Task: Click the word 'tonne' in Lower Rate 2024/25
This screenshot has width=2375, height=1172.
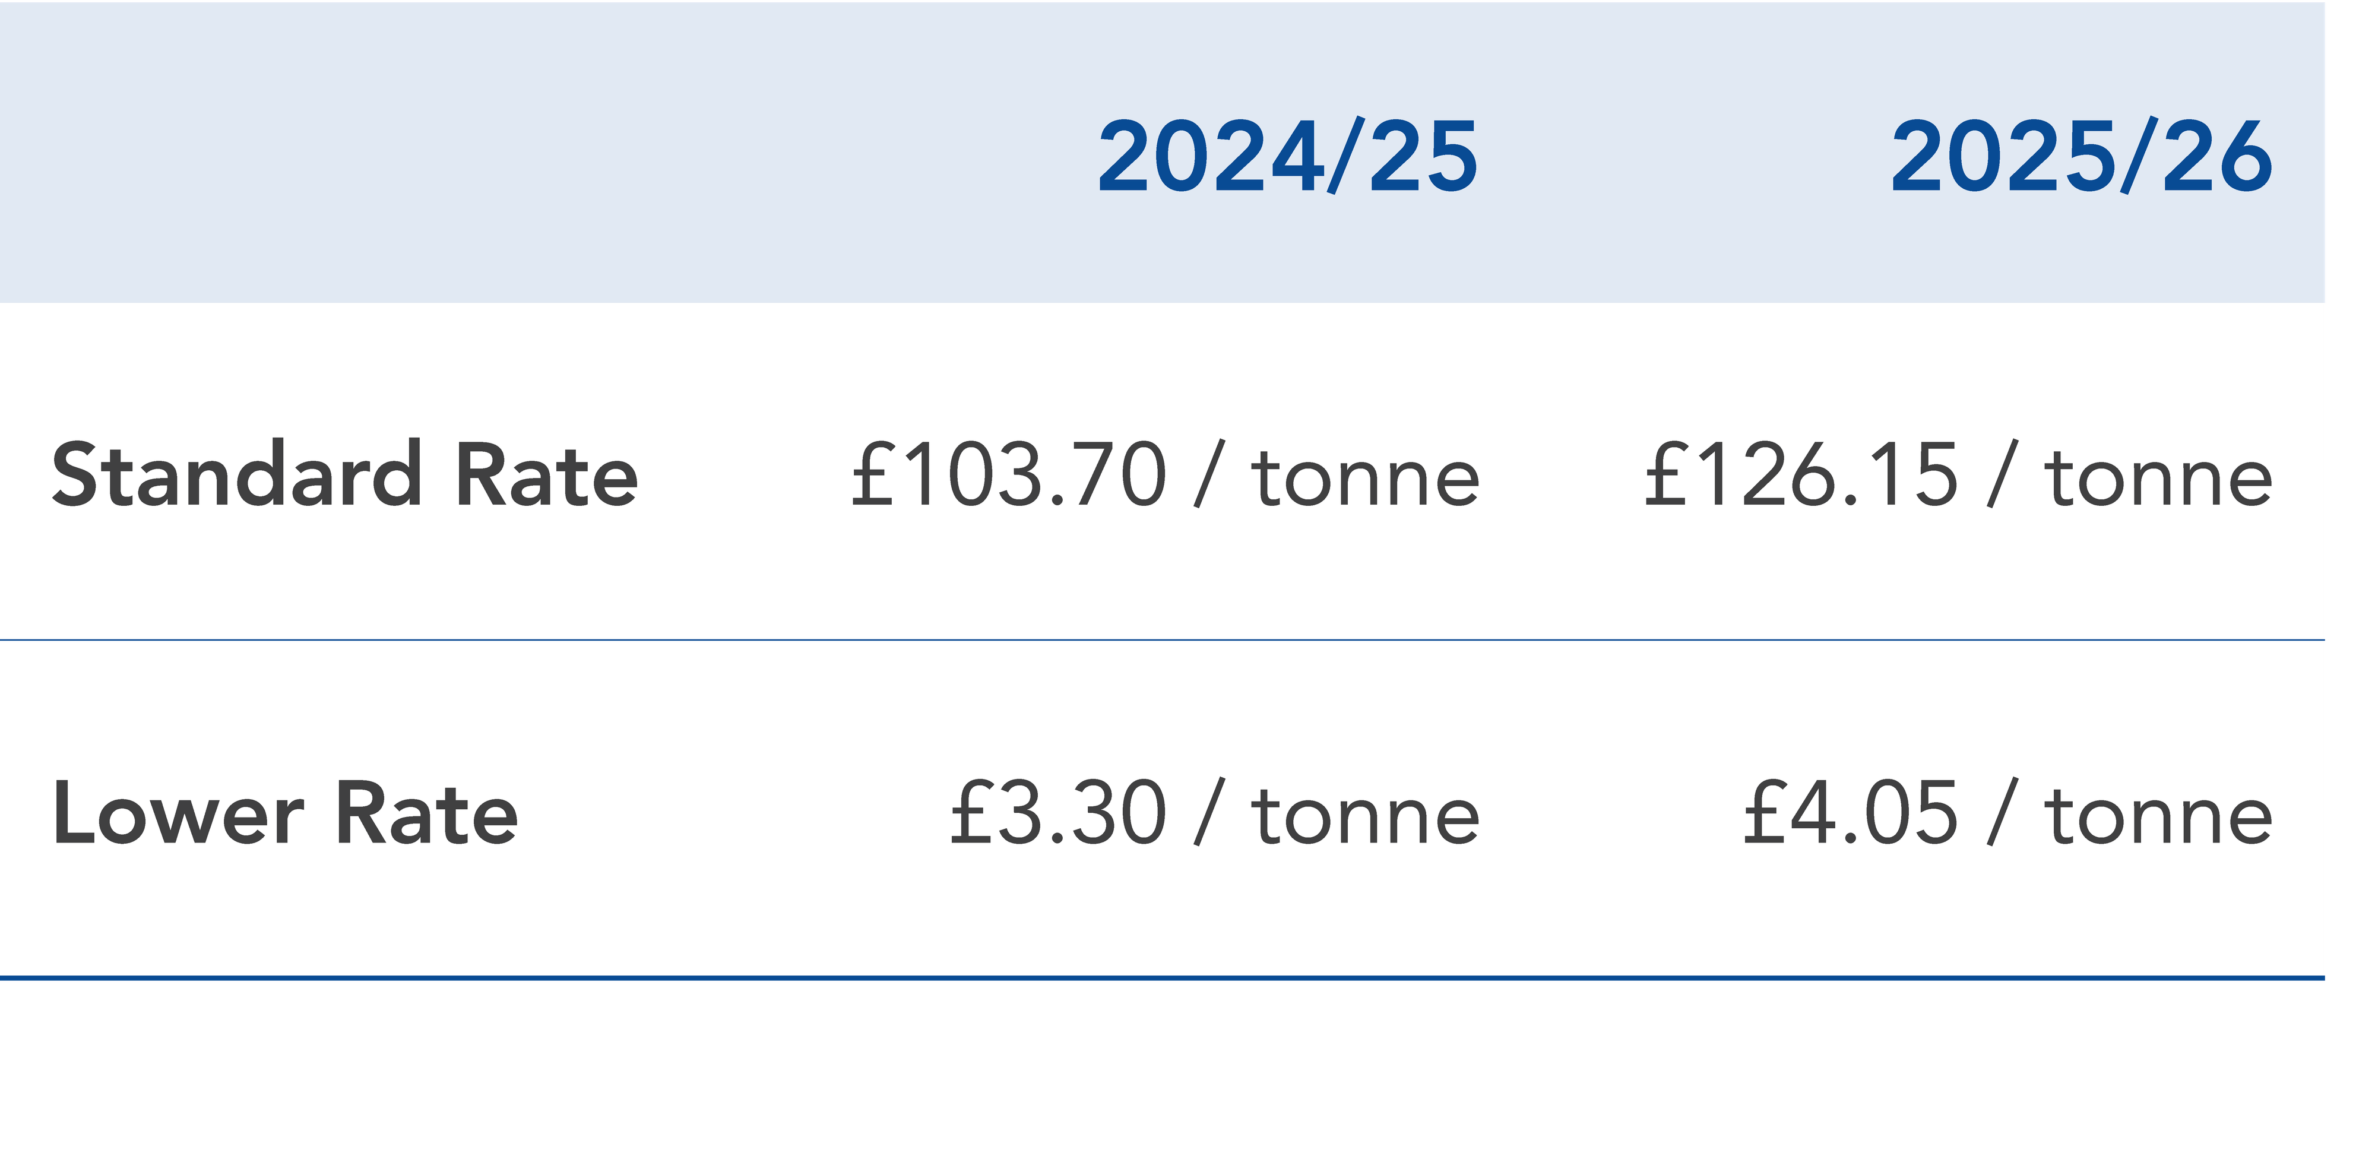Action: (x=1366, y=818)
